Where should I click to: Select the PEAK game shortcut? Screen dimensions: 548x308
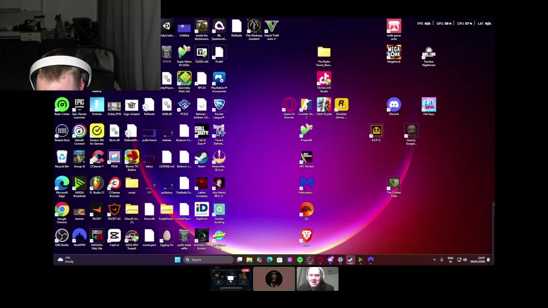click(x=114, y=159)
